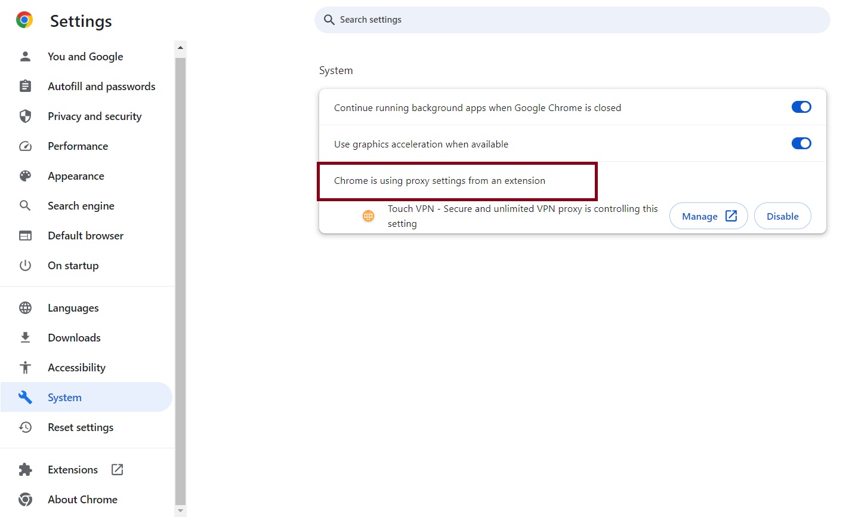
Task: Click the System section heading
Action: point(336,70)
